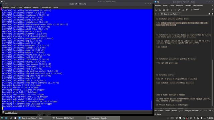
Task: Click the red circular tray icon
Action: click(187, 118)
